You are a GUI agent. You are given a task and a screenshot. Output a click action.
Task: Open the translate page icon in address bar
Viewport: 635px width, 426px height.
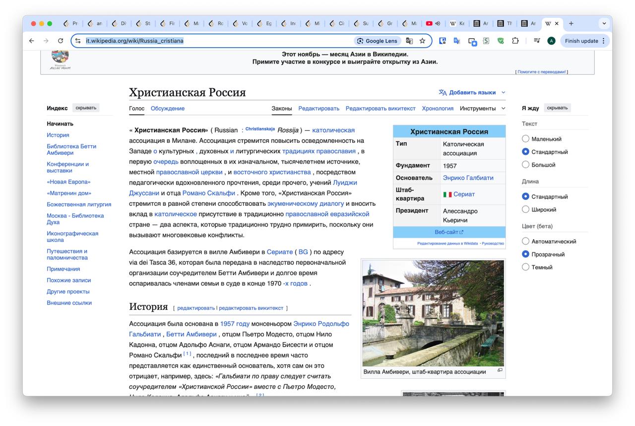[x=409, y=41]
